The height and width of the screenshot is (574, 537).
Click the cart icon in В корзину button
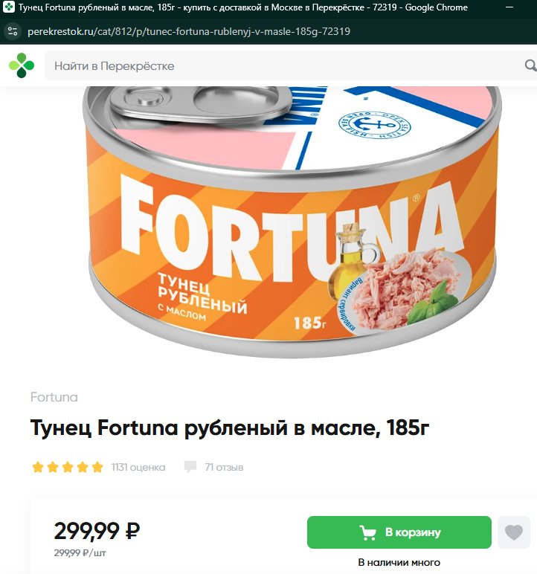367,532
